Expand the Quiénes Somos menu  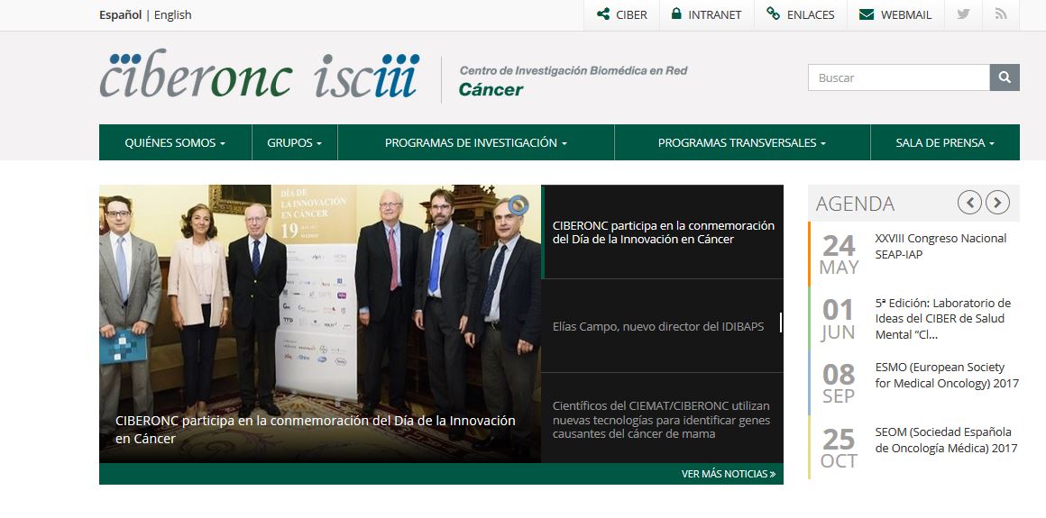tap(175, 142)
